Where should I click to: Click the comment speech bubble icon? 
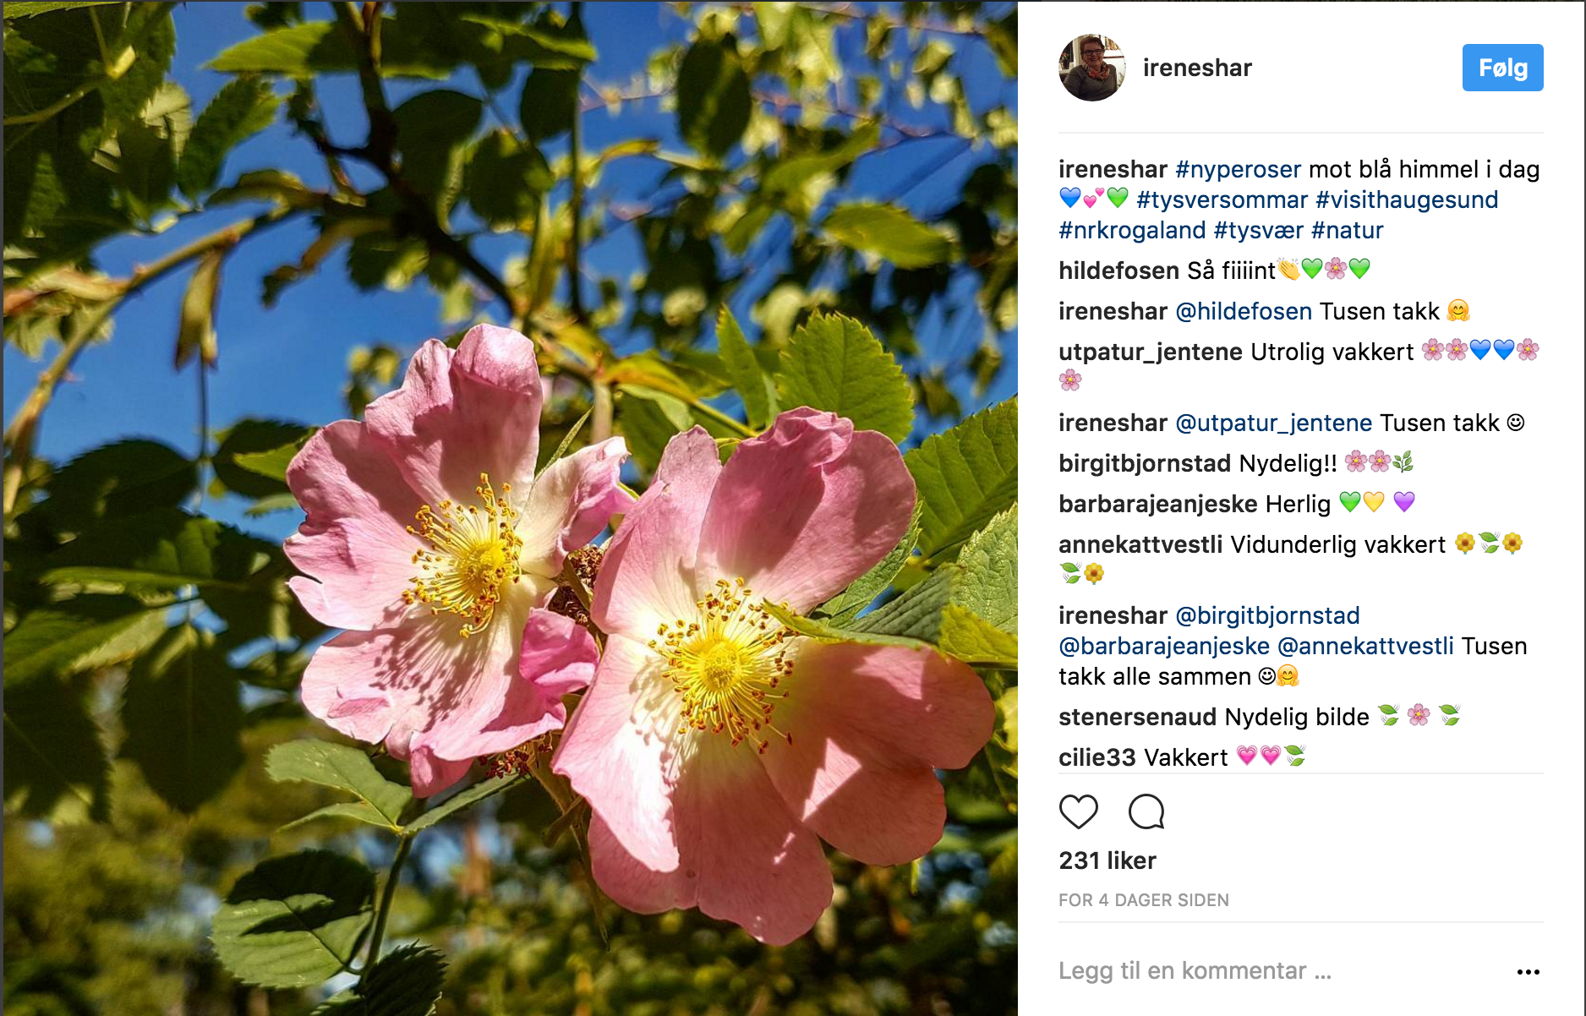pos(1146,811)
